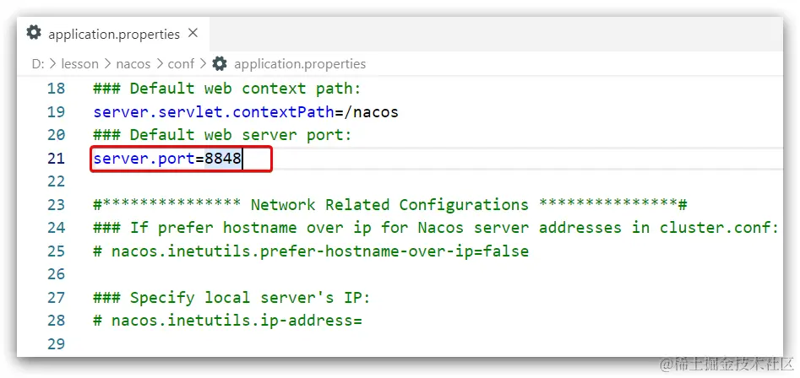The height and width of the screenshot is (378, 800).
Task: Click line number 23 in gutter
Action: (x=56, y=205)
